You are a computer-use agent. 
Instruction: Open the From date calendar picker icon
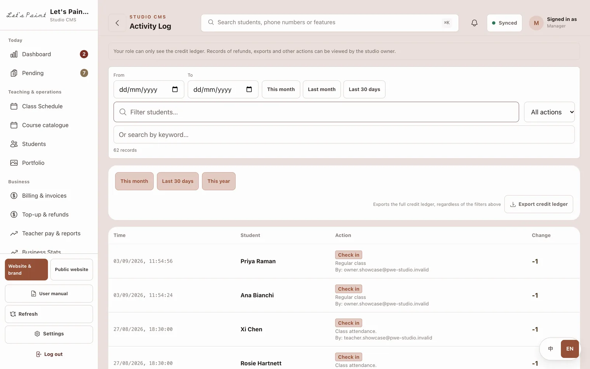[175, 89]
